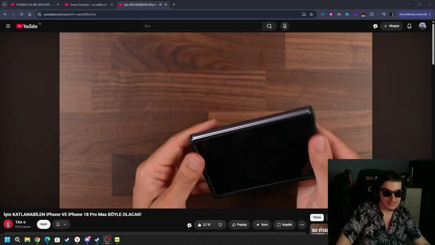Open a new Chrome tab
The height and width of the screenshot is (245, 435).
click(174, 5)
